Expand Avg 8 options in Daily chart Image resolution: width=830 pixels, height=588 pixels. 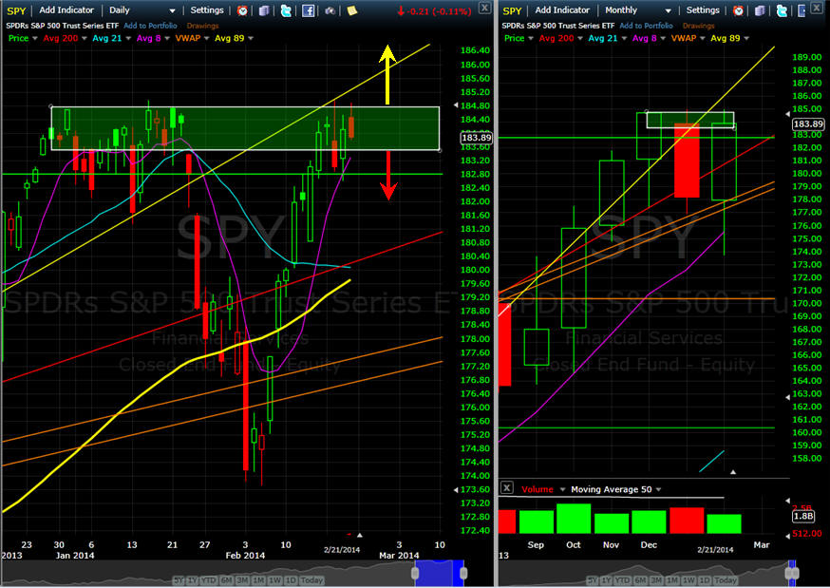(x=167, y=38)
